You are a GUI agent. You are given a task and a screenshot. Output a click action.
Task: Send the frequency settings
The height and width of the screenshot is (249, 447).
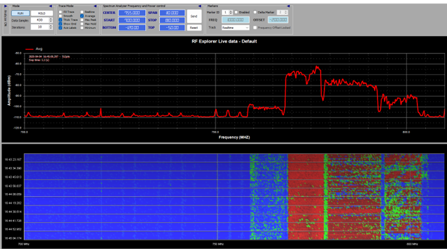(195, 16)
